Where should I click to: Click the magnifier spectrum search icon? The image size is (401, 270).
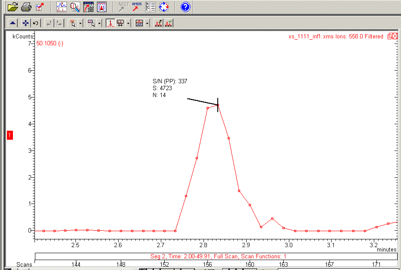(x=75, y=7)
